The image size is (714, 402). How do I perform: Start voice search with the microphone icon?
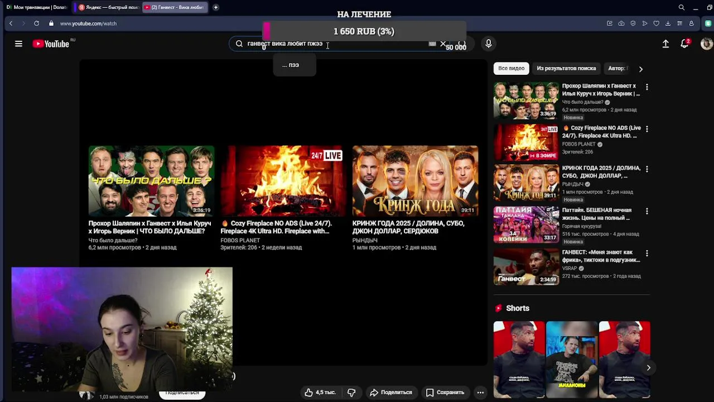point(489,44)
